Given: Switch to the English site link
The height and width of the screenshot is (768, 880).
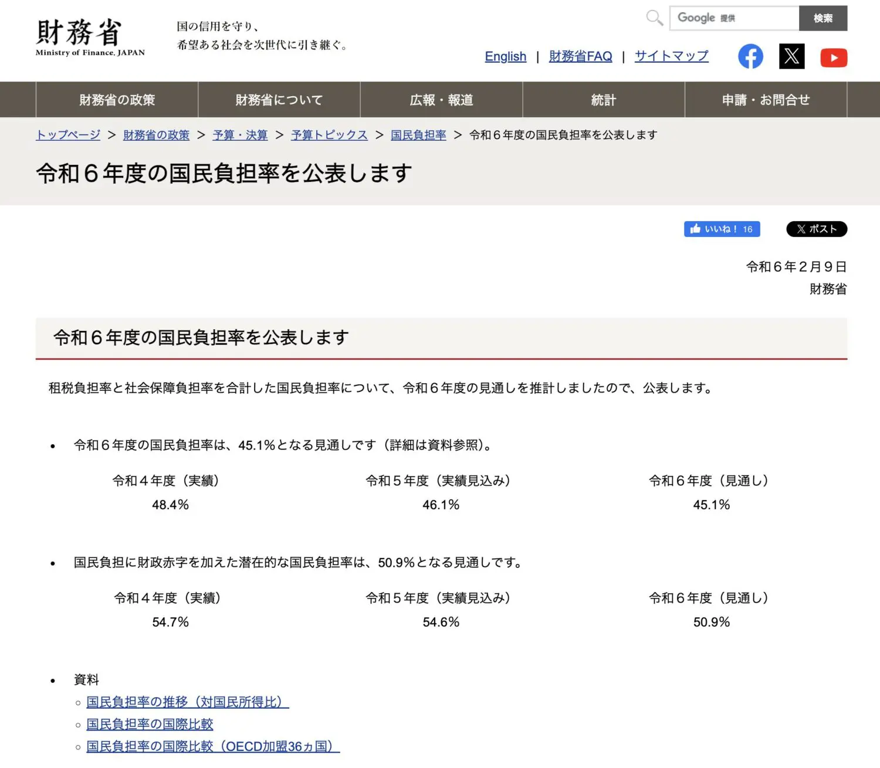Looking at the screenshot, I should click(x=505, y=56).
